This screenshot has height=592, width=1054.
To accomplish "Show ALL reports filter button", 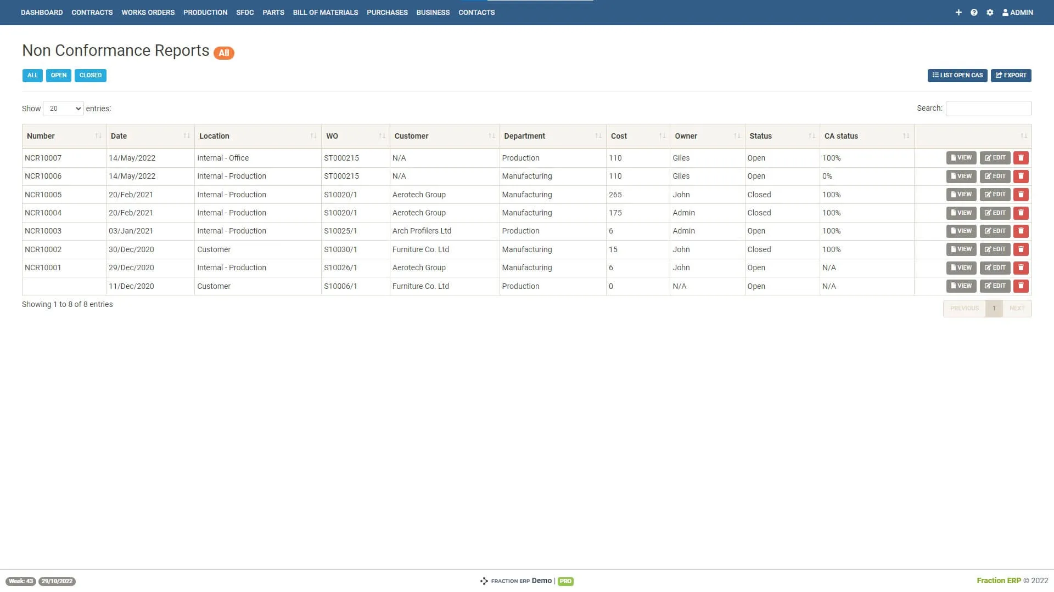I will click(x=32, y=76).
